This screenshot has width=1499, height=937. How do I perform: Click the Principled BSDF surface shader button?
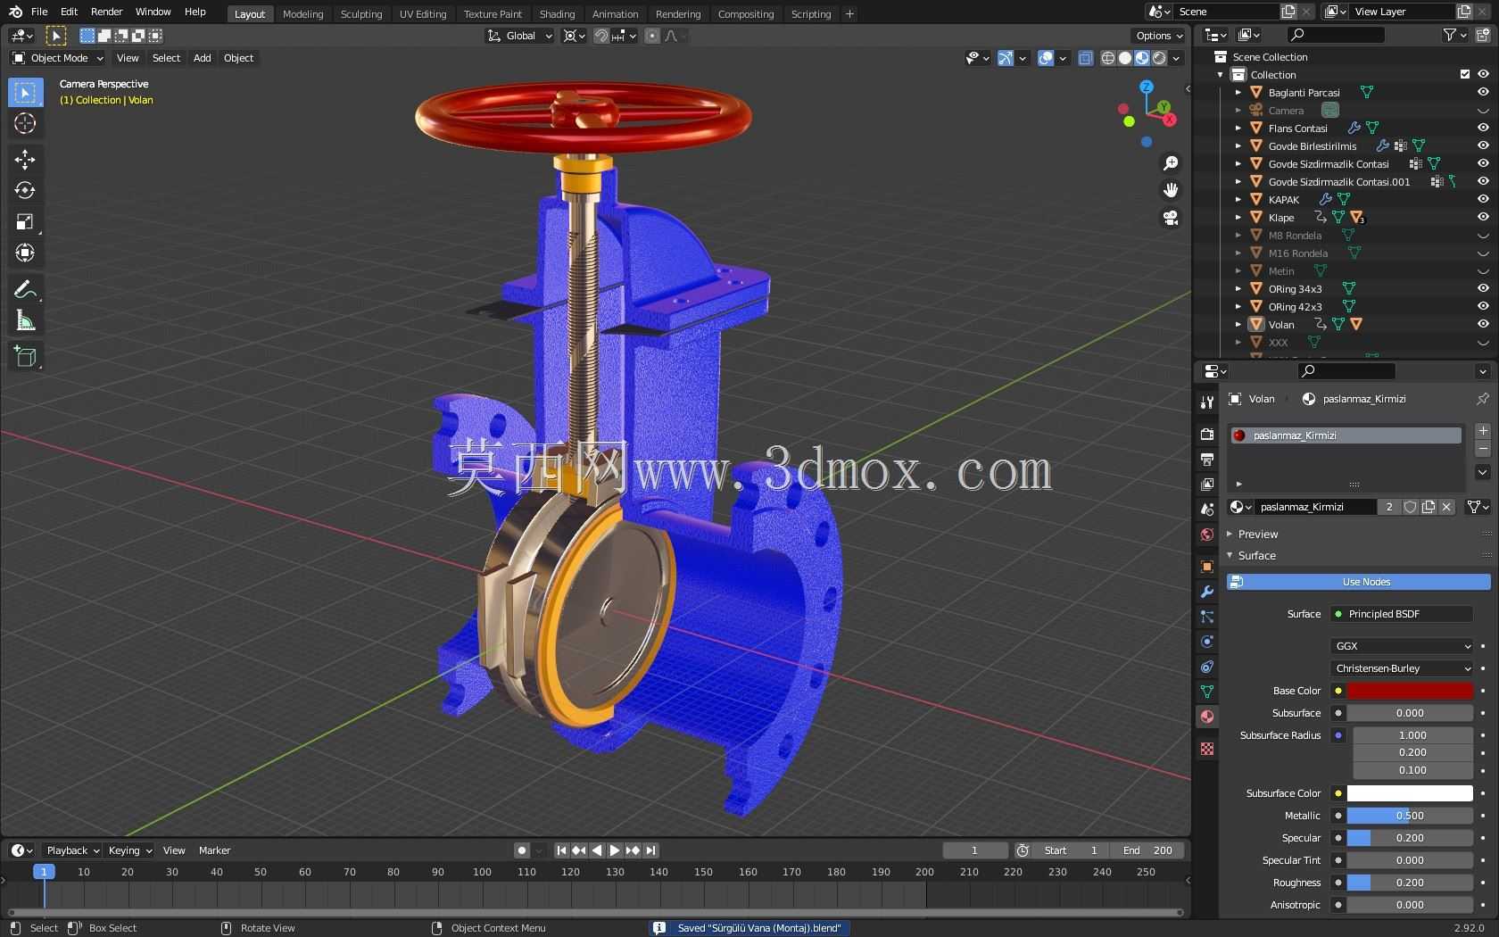pos(1402,614)
